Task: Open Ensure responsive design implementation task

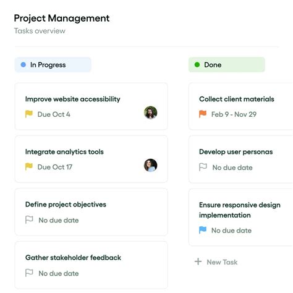Action: tap(240, 217)
